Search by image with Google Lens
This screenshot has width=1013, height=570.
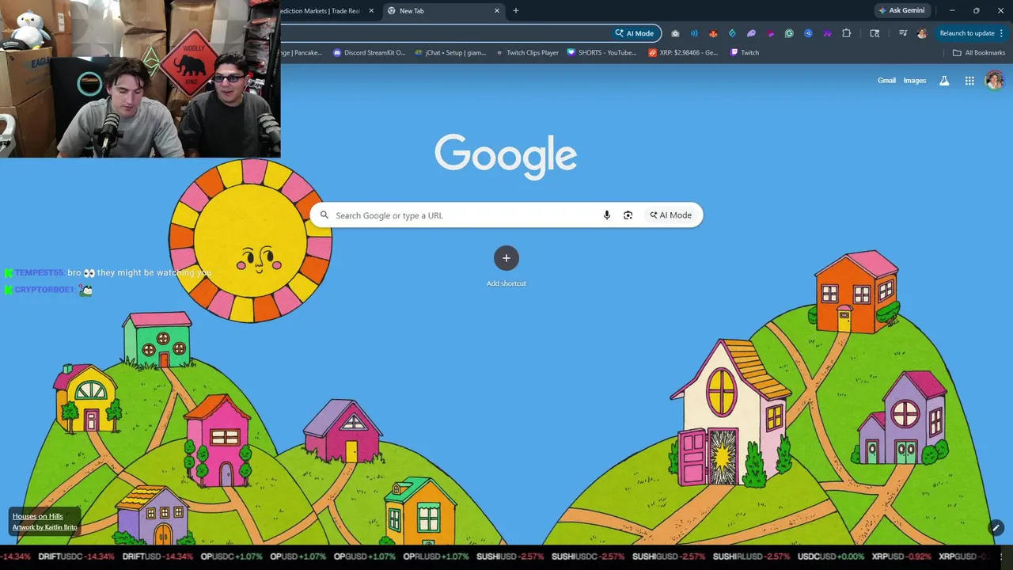point(628,215)
